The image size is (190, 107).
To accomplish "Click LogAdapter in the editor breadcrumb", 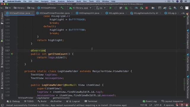I will click(43, 98).
